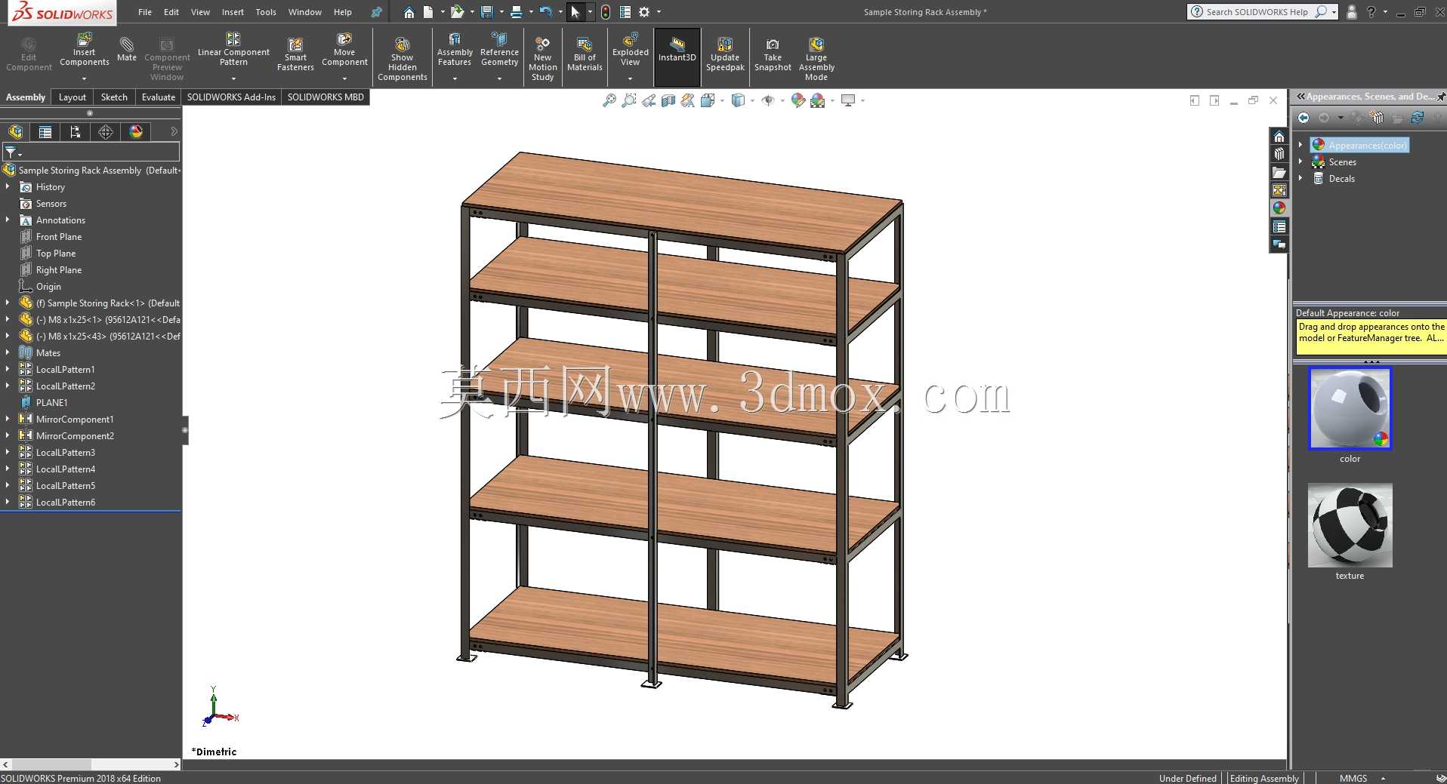The width and height of the screenshot is (1447, 784).
Task: Expand the LocalPattern1 node
Action: (8, 369)
